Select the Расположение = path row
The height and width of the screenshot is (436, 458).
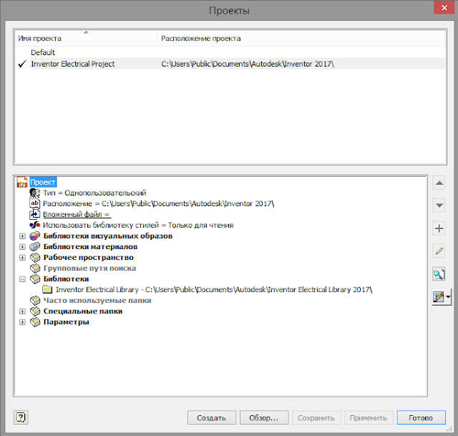point(159,203)
